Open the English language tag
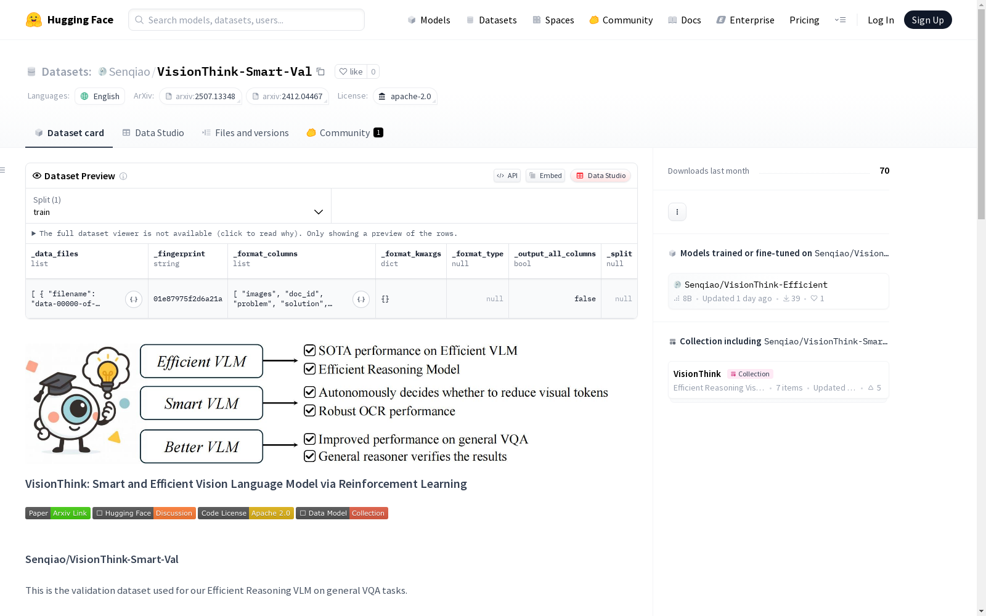Viewport: 986px width, 616px height. point(100,96)
